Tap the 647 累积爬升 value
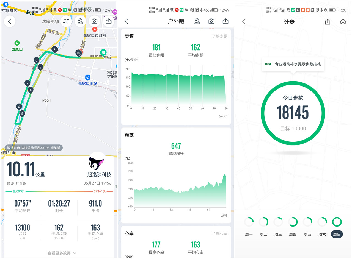Viewport: 352px width, 259px height. (176, 146)
